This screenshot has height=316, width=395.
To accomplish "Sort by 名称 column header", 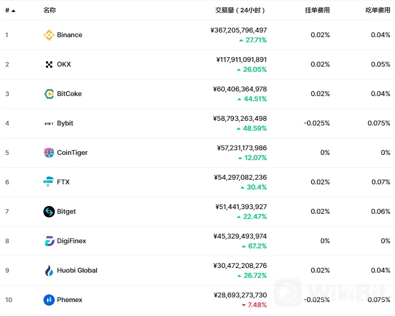I will (x=50, y=10).
